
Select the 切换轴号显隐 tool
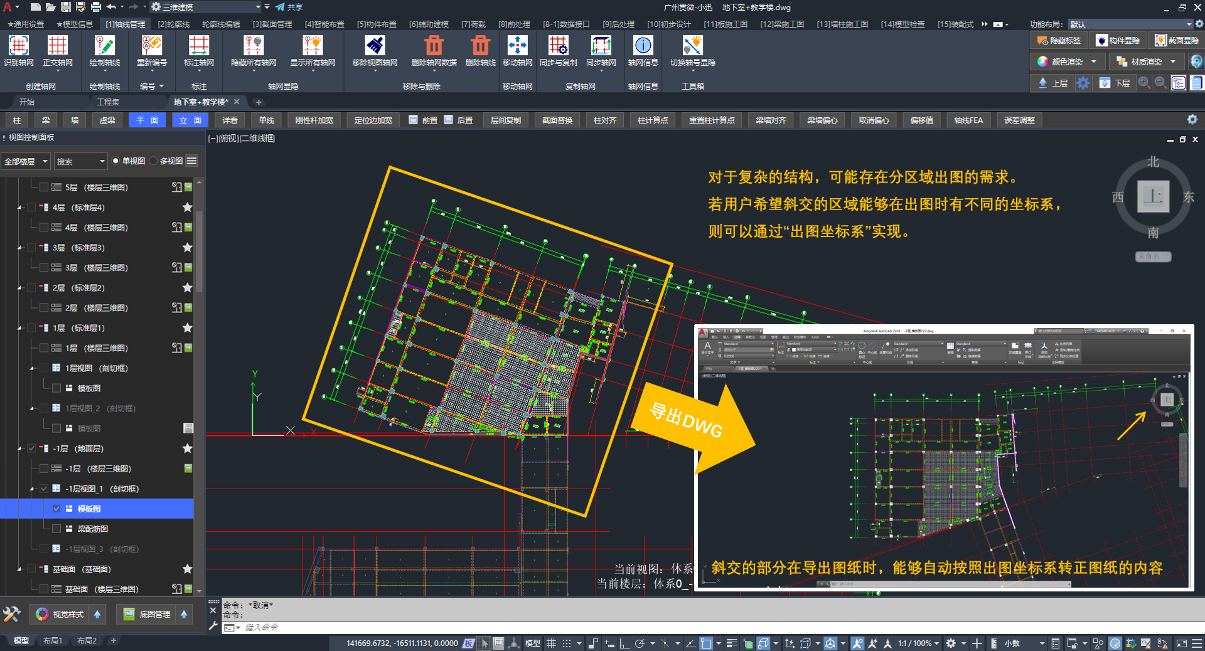(692, 46)
